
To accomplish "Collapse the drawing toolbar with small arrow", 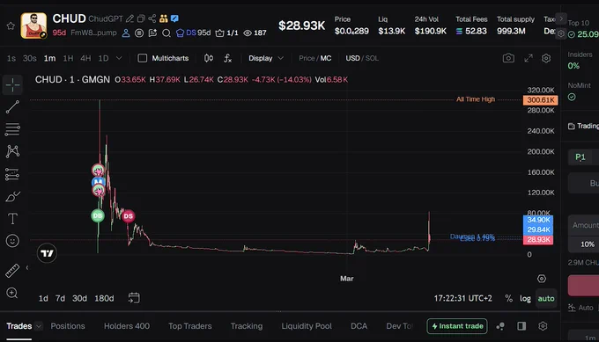I will [x=27, y=267].
